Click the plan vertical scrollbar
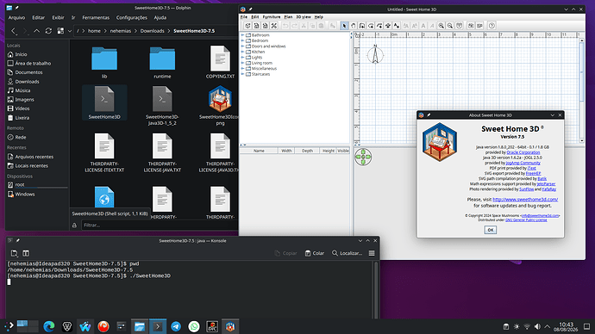Viewport: 595px width, 334px height. tap(582, 90)
